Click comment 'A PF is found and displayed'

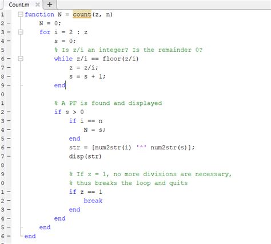[108, 103]
